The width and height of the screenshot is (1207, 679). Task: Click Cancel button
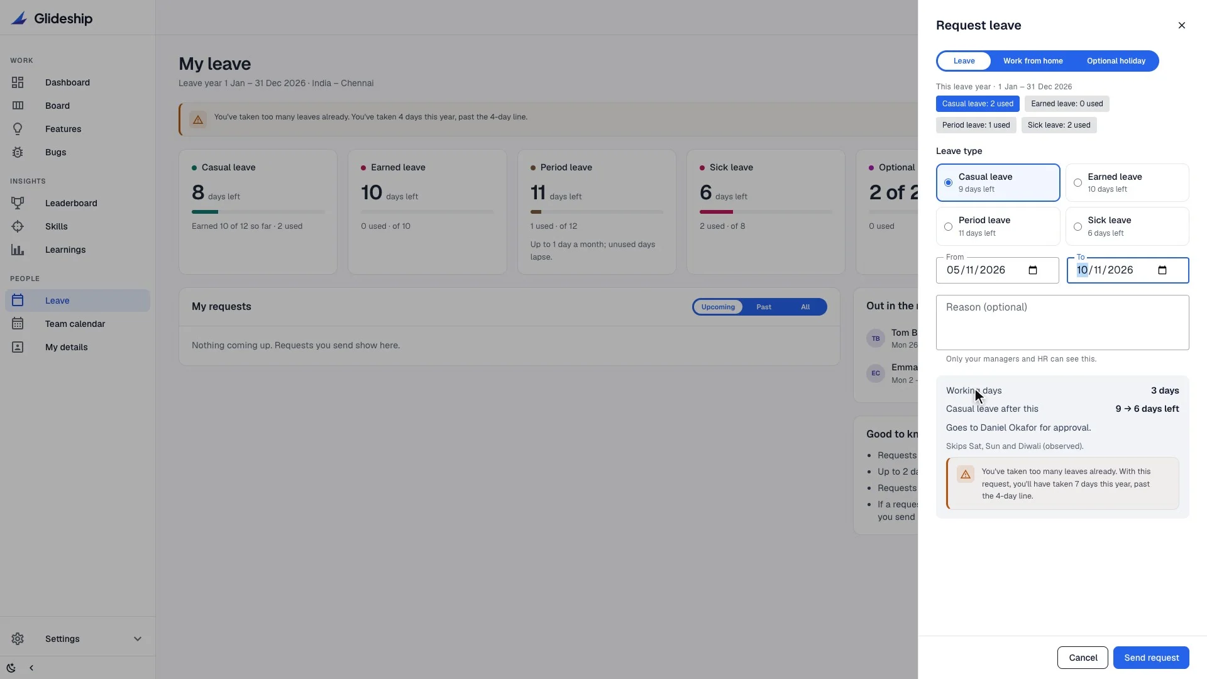[x=1083, y=658]
